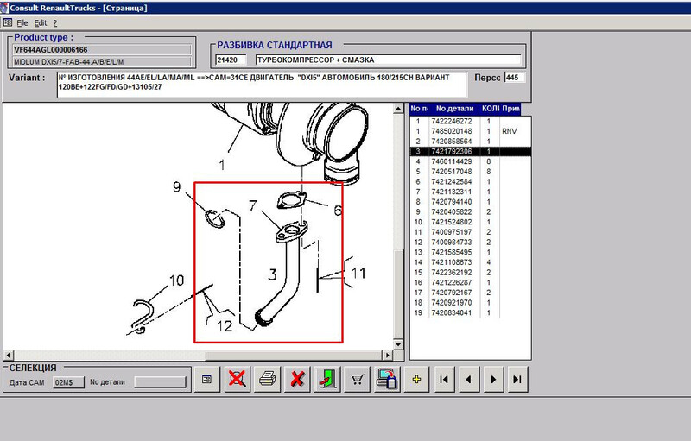This screenshot has height=441, width=691.
Task: Click the Variant description text box
Action: tap(262, 85)
